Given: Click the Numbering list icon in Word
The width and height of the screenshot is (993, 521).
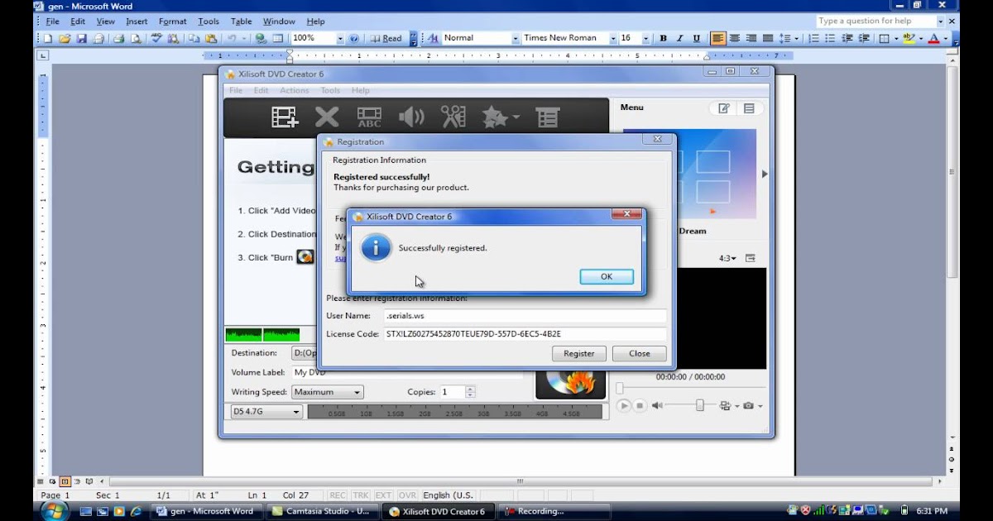Looking at the screenshot, I should [813, 38].
